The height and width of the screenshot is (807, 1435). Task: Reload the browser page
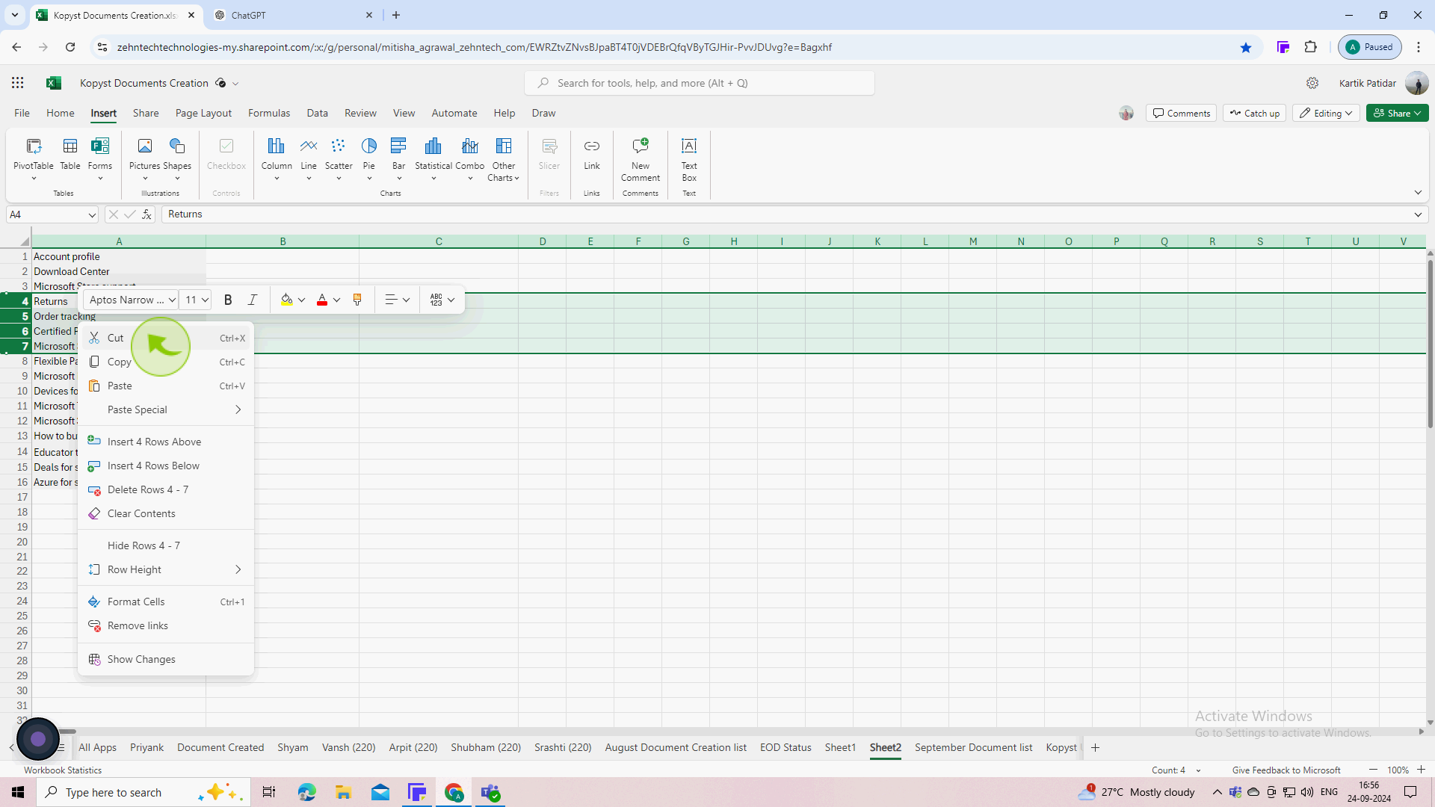(70, 47)
